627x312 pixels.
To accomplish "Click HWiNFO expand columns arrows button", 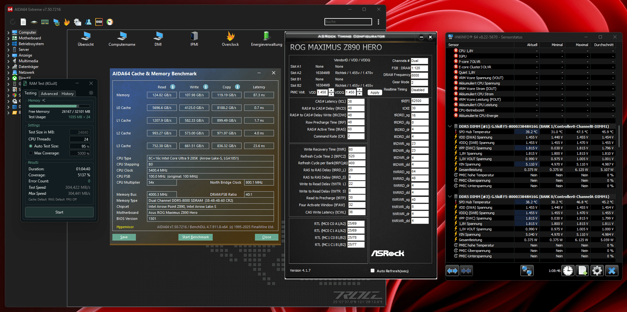I will pyautogui.click(x=452, y=271).
